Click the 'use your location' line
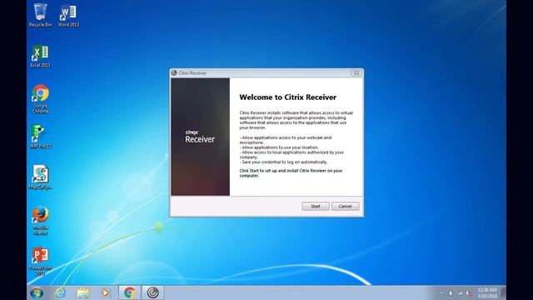The height and width of the screenshot is (300, 533). (x=279, y=147)
